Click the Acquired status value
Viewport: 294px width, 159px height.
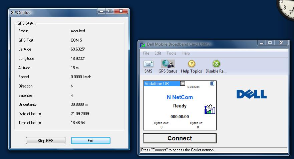(x=78, y=31)
